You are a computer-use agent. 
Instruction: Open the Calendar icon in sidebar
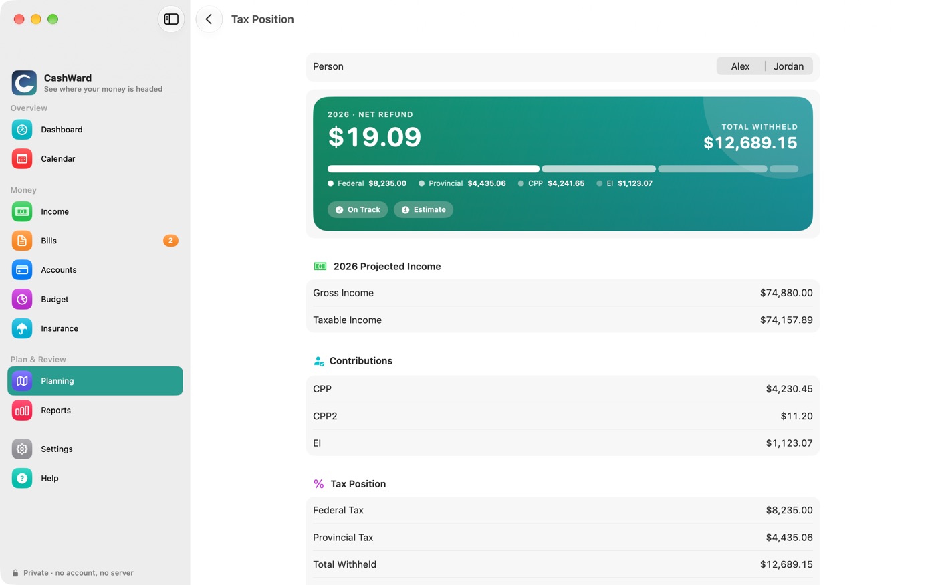22,159
